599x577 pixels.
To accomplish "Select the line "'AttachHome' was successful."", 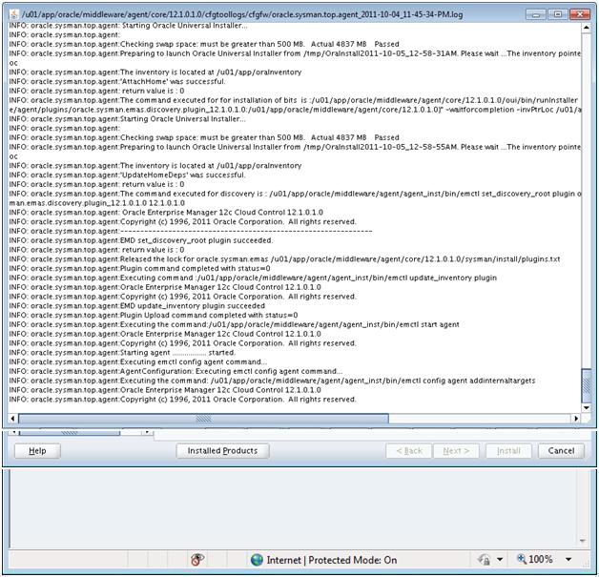I will (117, 81).
